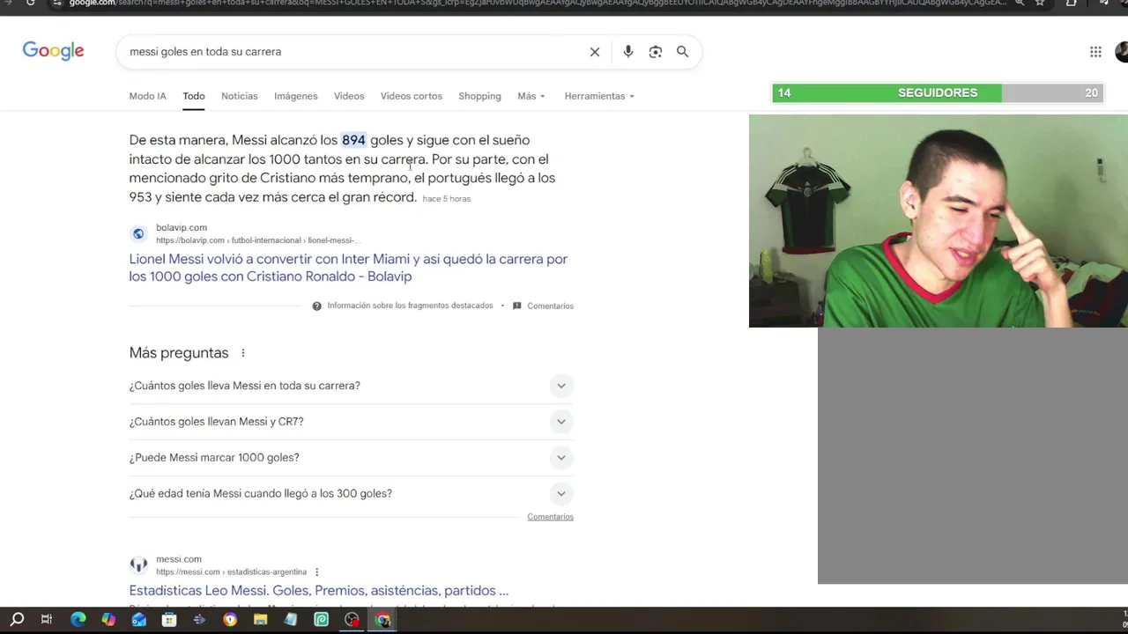Switch to the Videos tab
Screen dimensions: 1128x634
[x=349, y=96]
